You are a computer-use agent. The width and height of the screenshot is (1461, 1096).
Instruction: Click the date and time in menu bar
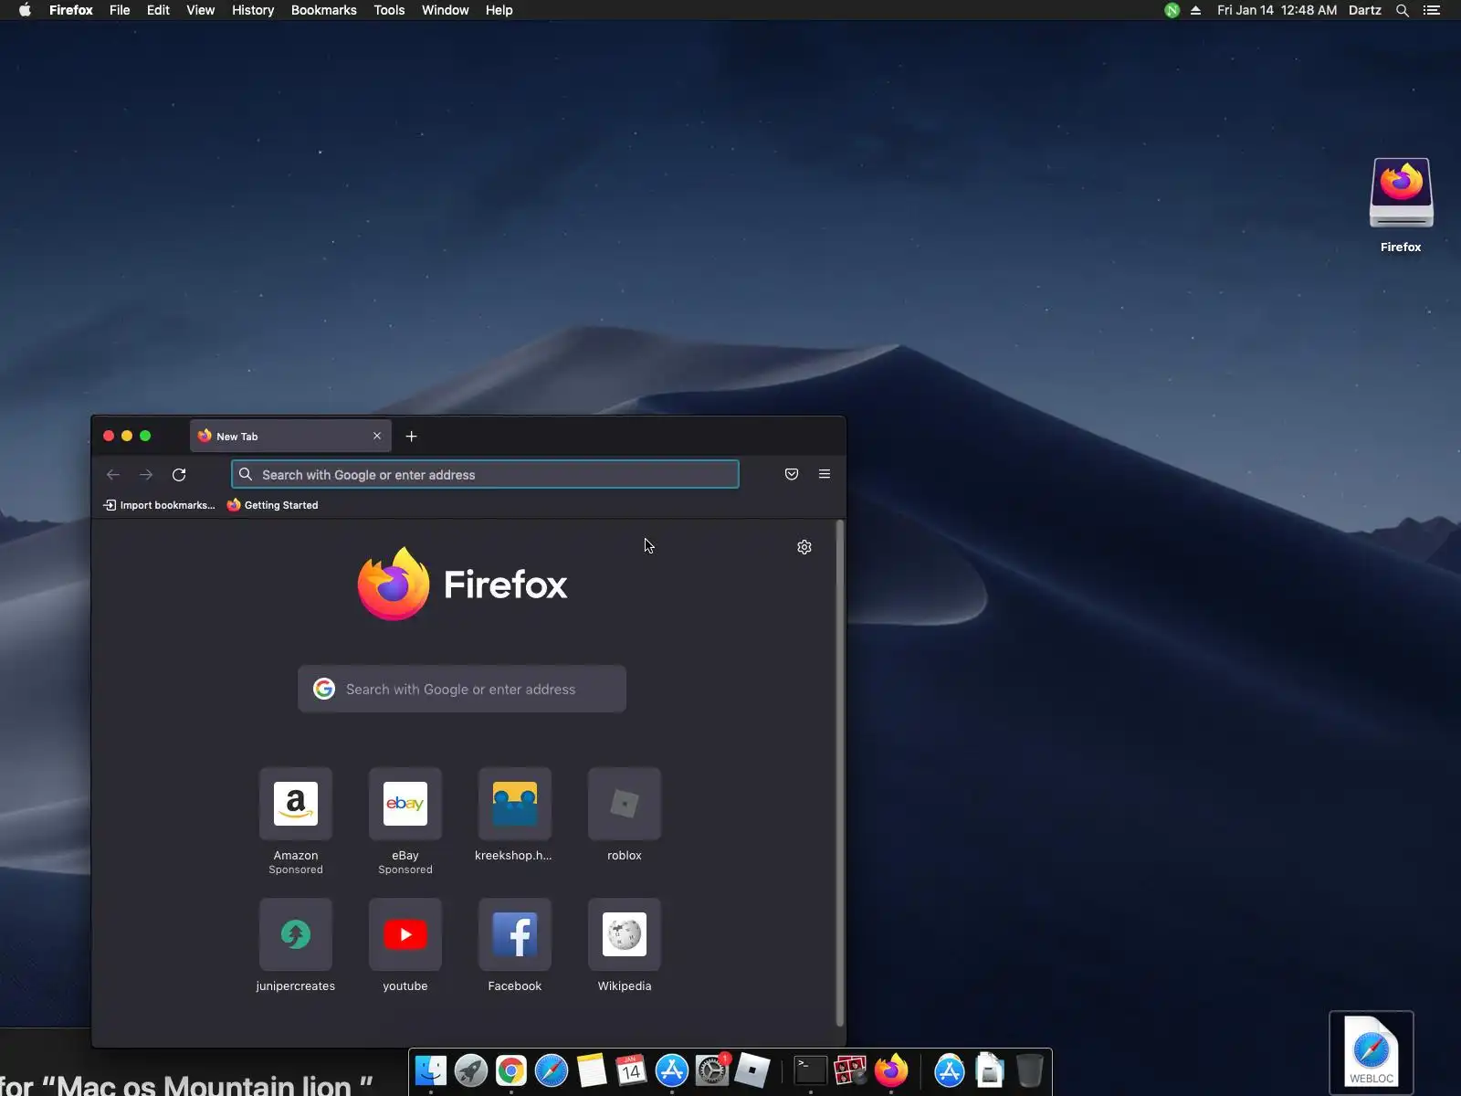click(1277, 10)
